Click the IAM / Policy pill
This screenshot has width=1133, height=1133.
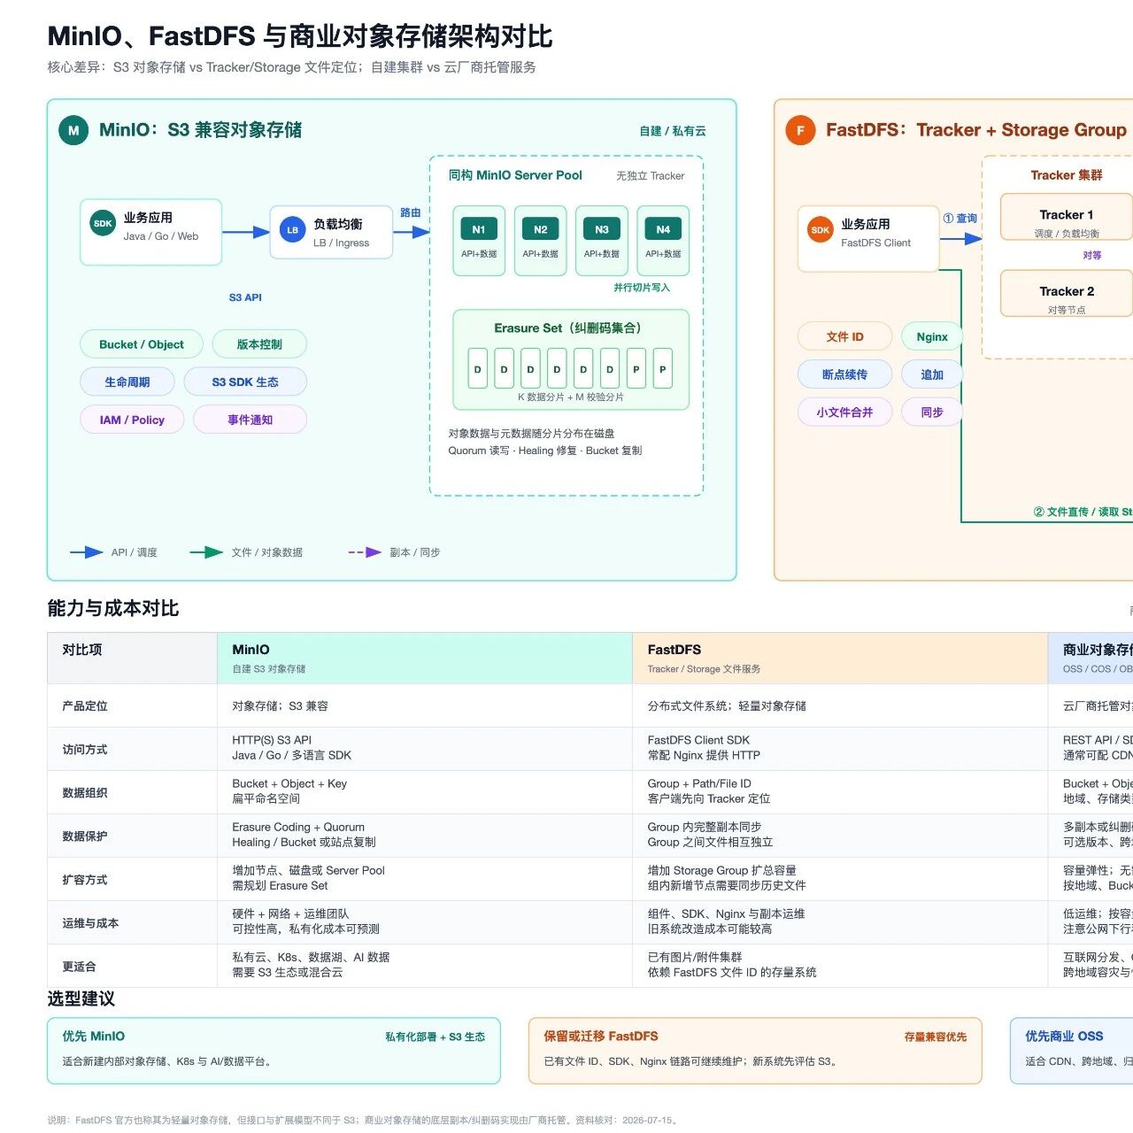132,420
